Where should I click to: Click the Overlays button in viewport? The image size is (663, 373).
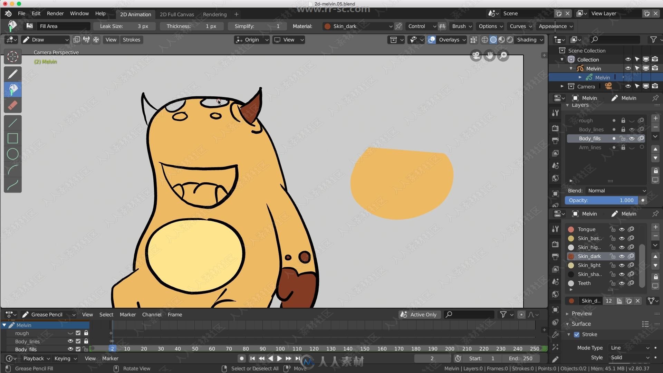point(449,40)
